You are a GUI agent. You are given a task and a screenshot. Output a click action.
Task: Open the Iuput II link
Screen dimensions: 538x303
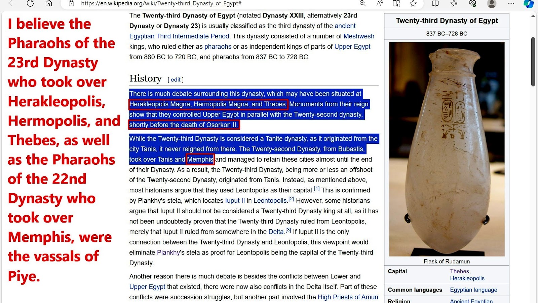(235, 201)
